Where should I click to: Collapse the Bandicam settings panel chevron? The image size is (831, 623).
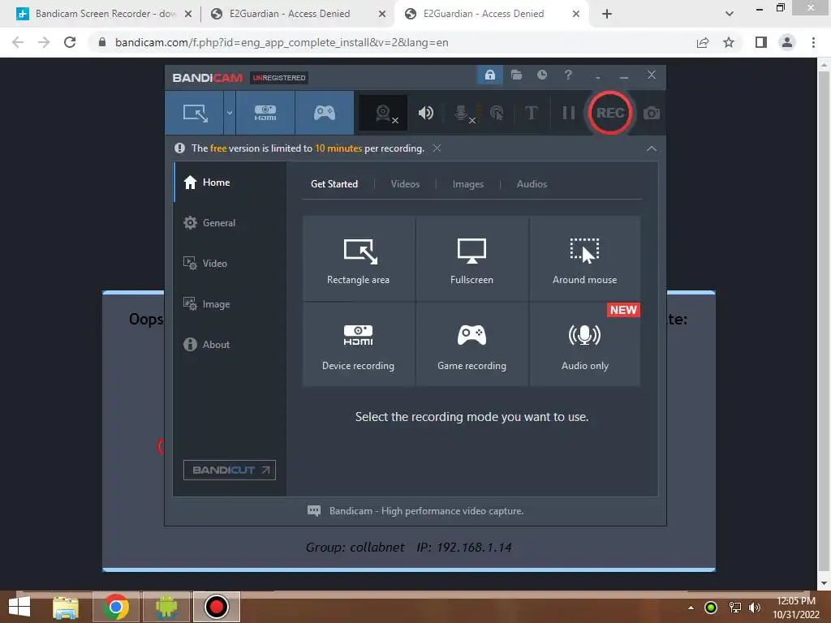[652, 149]
